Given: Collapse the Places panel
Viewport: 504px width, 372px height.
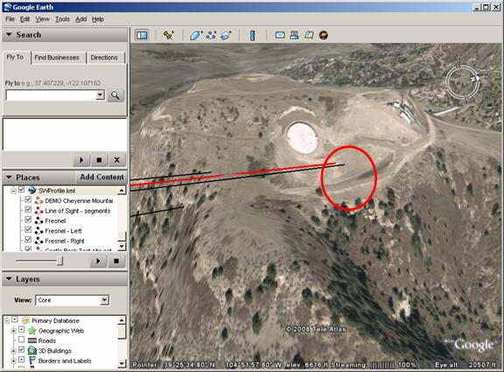Looking at the screenshot, I should (x=9, y=177).
